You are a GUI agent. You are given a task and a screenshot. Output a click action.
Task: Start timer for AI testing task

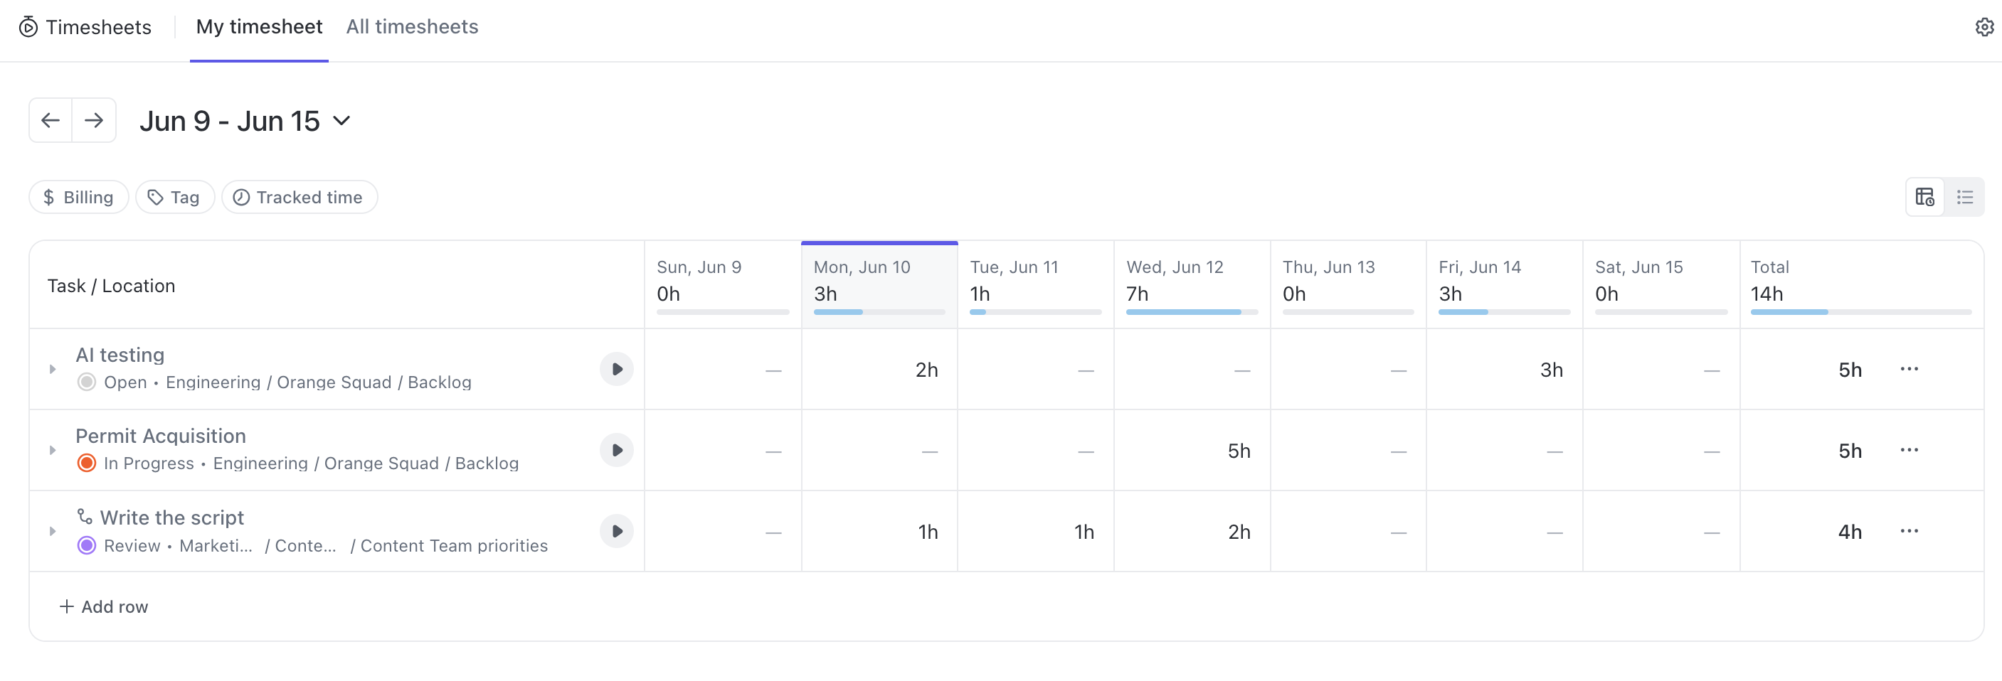point(616,370)
